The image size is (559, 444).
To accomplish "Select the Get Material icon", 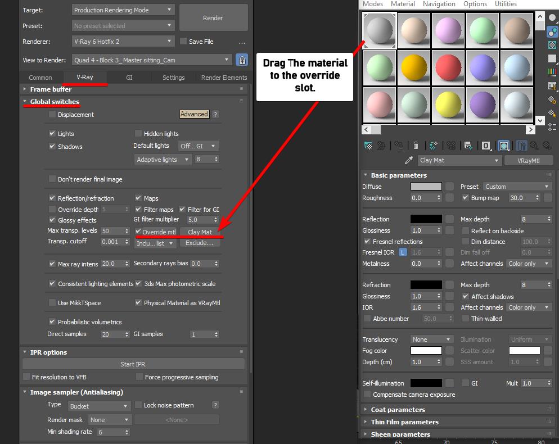I will [368, 145].
